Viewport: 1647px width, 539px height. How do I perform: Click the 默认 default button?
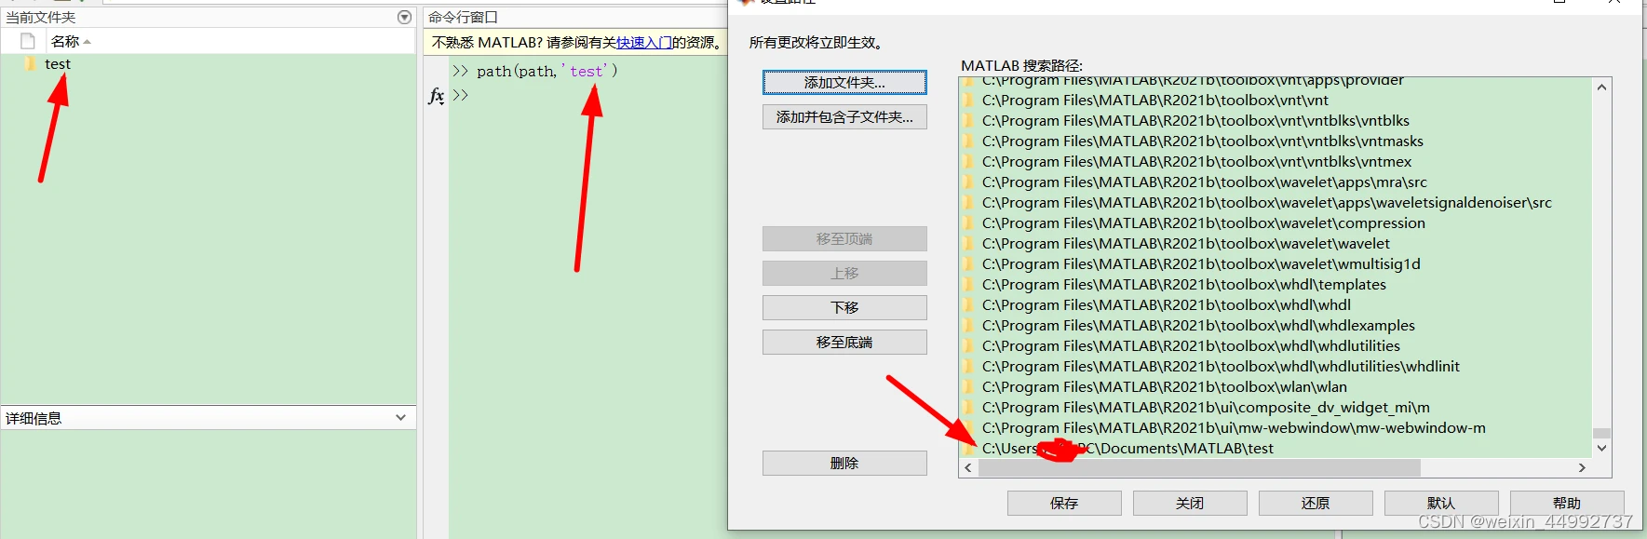1441,503
